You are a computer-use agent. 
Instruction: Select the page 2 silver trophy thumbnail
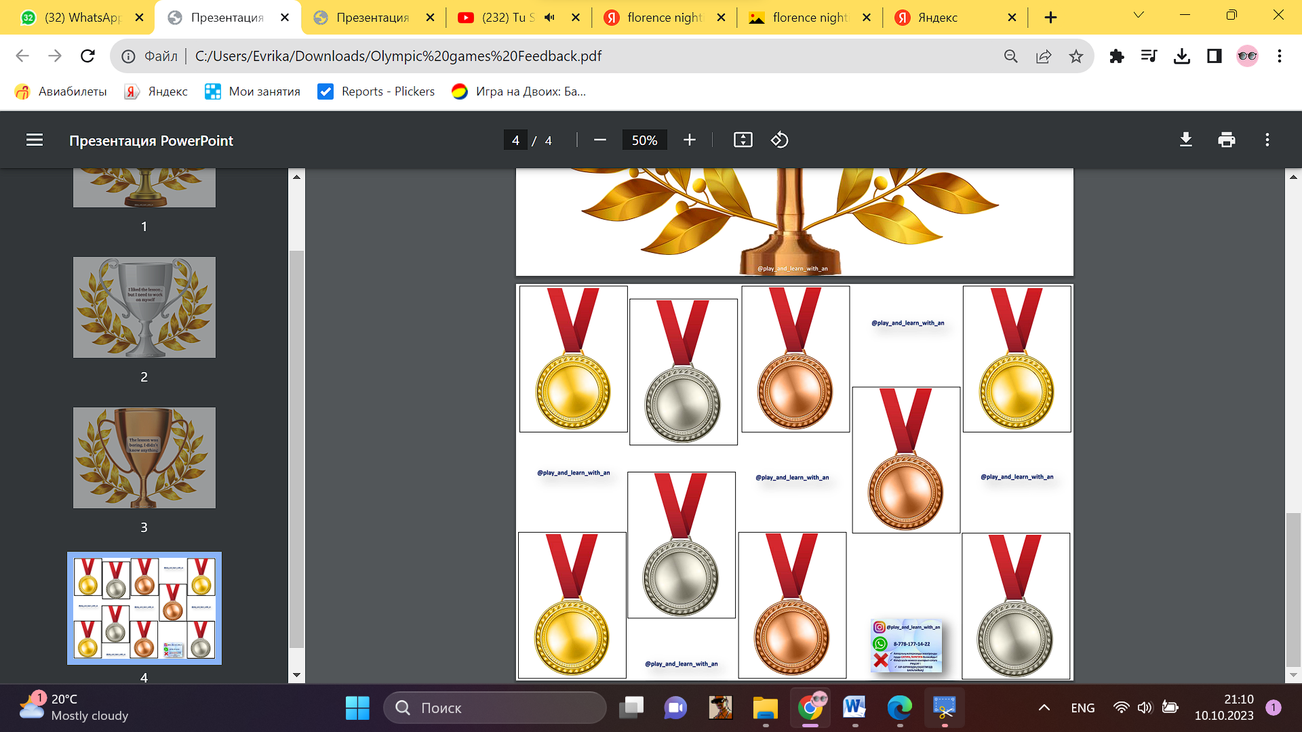pyautogui.click(x=144, y=307)
